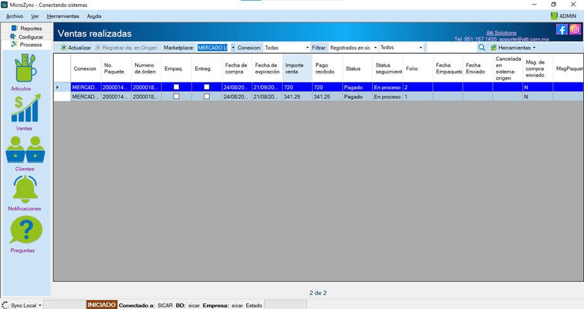Click the ADMIN user icon
The height and width of the screenshot is (309, 584).
point(554,16)
